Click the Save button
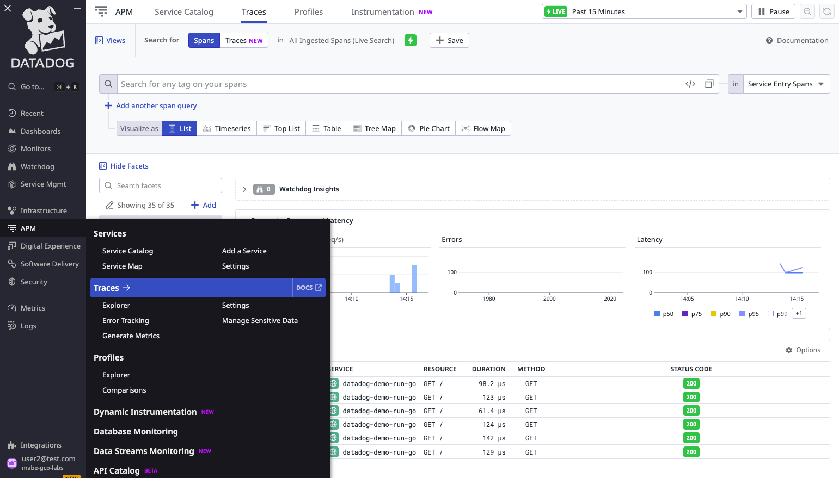The height and width of the screenshot is (478, 839). tap(449, 40)
